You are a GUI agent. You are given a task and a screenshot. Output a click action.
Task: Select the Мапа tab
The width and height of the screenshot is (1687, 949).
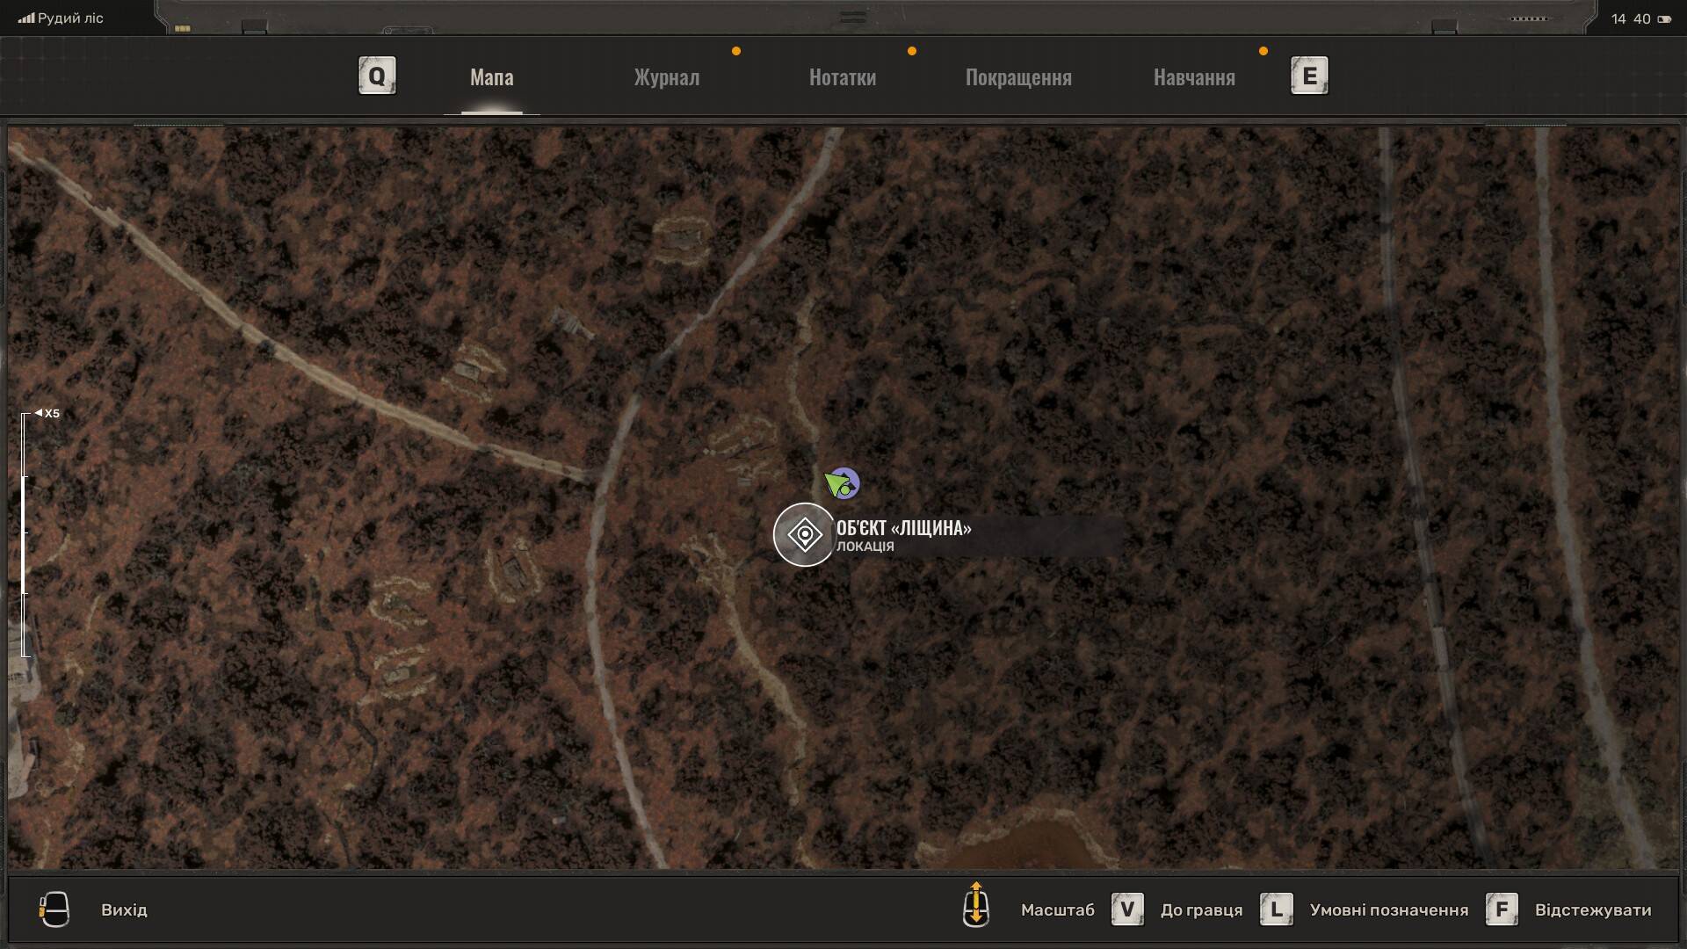[x=491, y=77]
